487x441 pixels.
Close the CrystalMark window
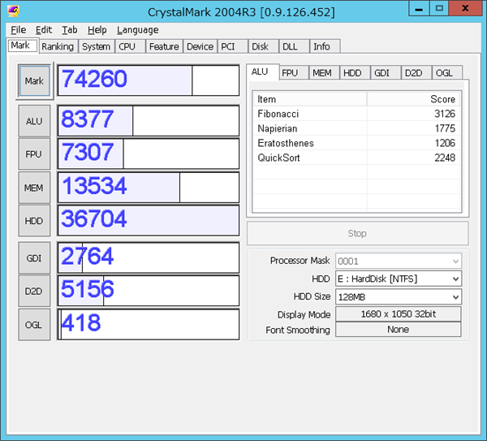point(465,9)
